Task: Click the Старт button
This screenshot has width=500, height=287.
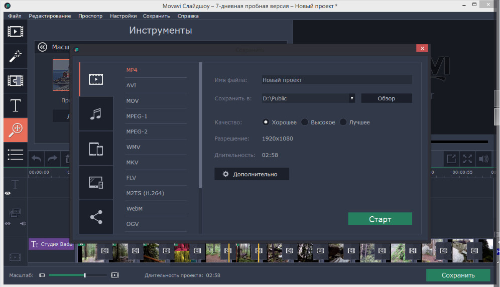Action: pos(380,219)
